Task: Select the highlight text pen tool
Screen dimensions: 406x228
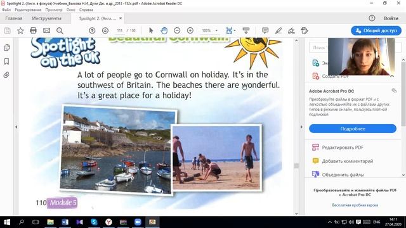Action: click(x=278, y=30)
